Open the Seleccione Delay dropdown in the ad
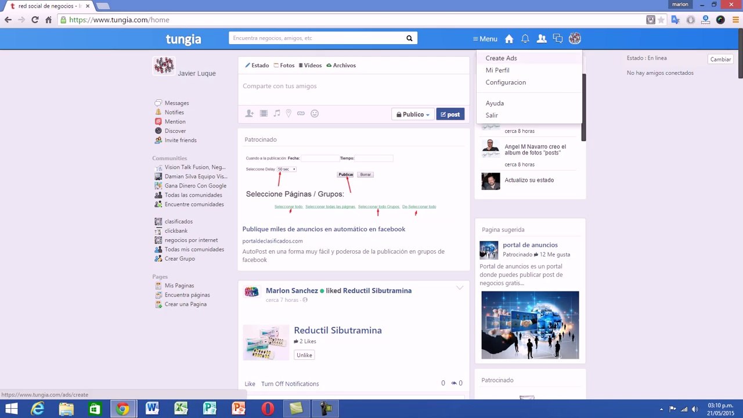The image size is (743, 418). coord(287,169)
